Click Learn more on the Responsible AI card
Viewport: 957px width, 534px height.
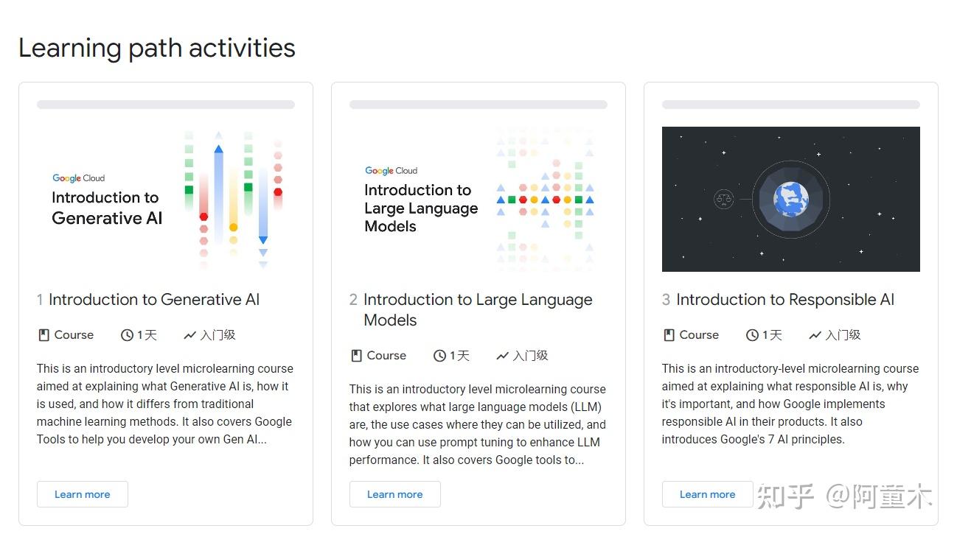pos(707,494)
